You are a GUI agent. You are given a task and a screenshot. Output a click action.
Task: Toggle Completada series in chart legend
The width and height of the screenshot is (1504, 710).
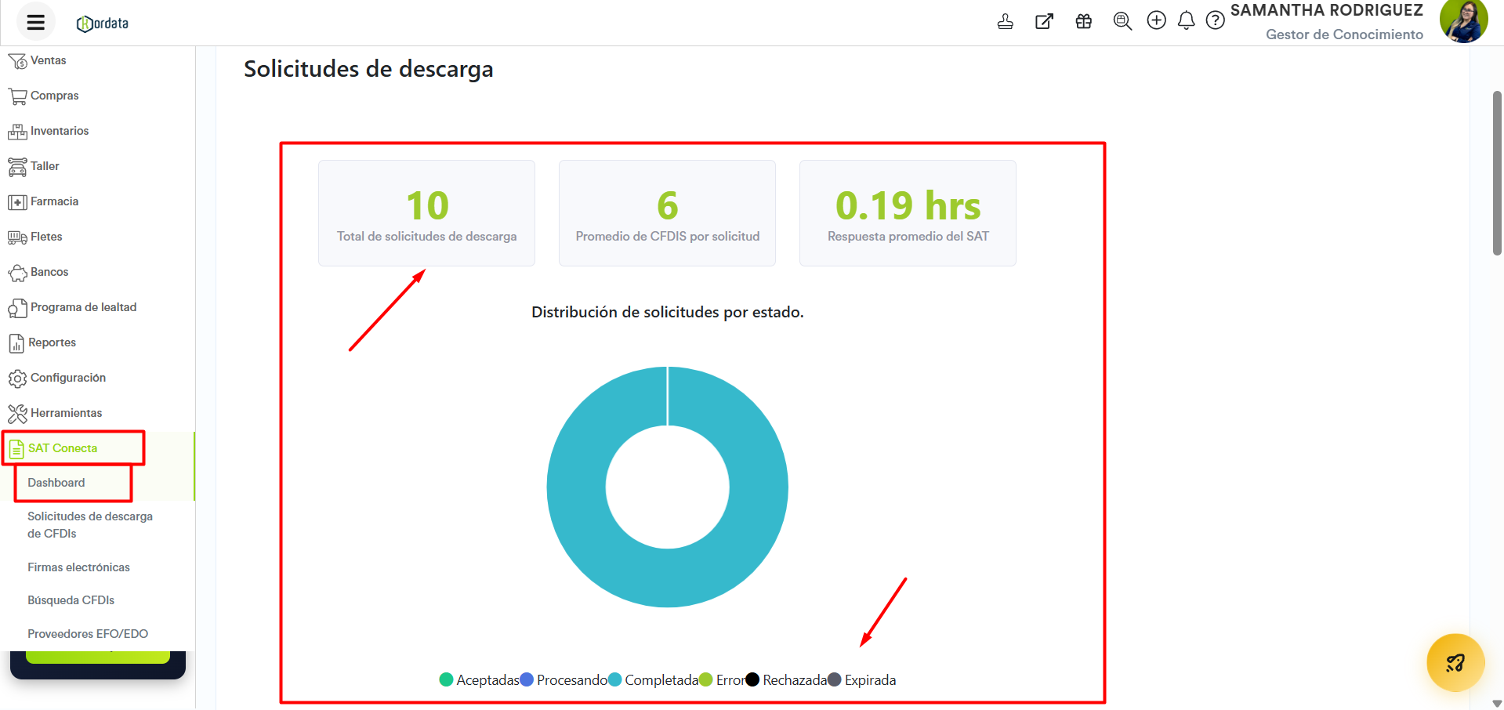pyautogui.click(x=653, y=680)
